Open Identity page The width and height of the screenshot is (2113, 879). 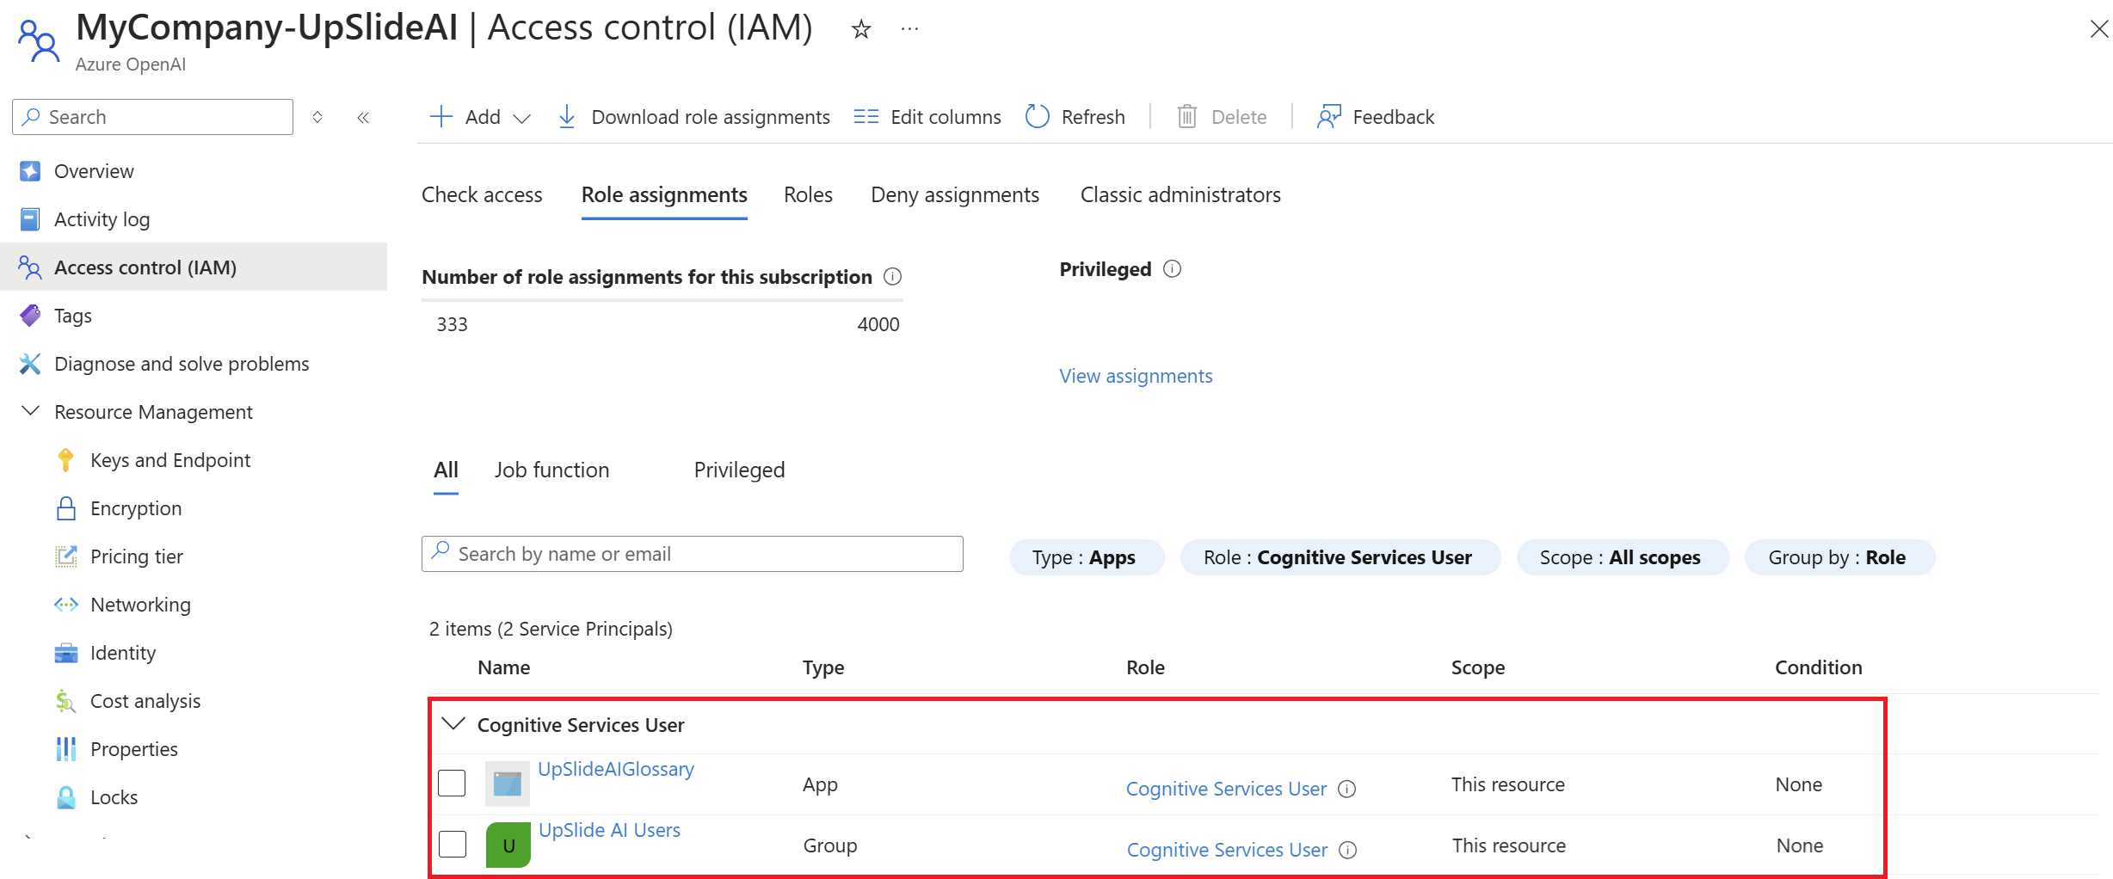(x=123, y=653)
